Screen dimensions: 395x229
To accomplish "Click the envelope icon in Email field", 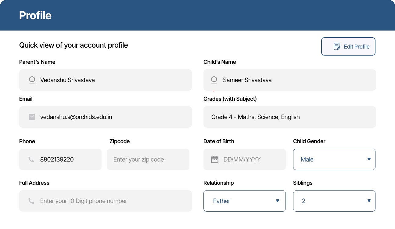I will pos(32,117).
